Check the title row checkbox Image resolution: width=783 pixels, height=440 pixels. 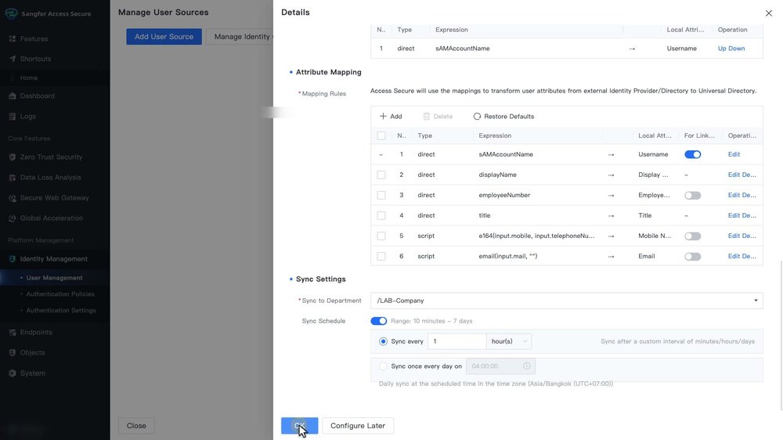pyautogui.click(x=381, y=215)
